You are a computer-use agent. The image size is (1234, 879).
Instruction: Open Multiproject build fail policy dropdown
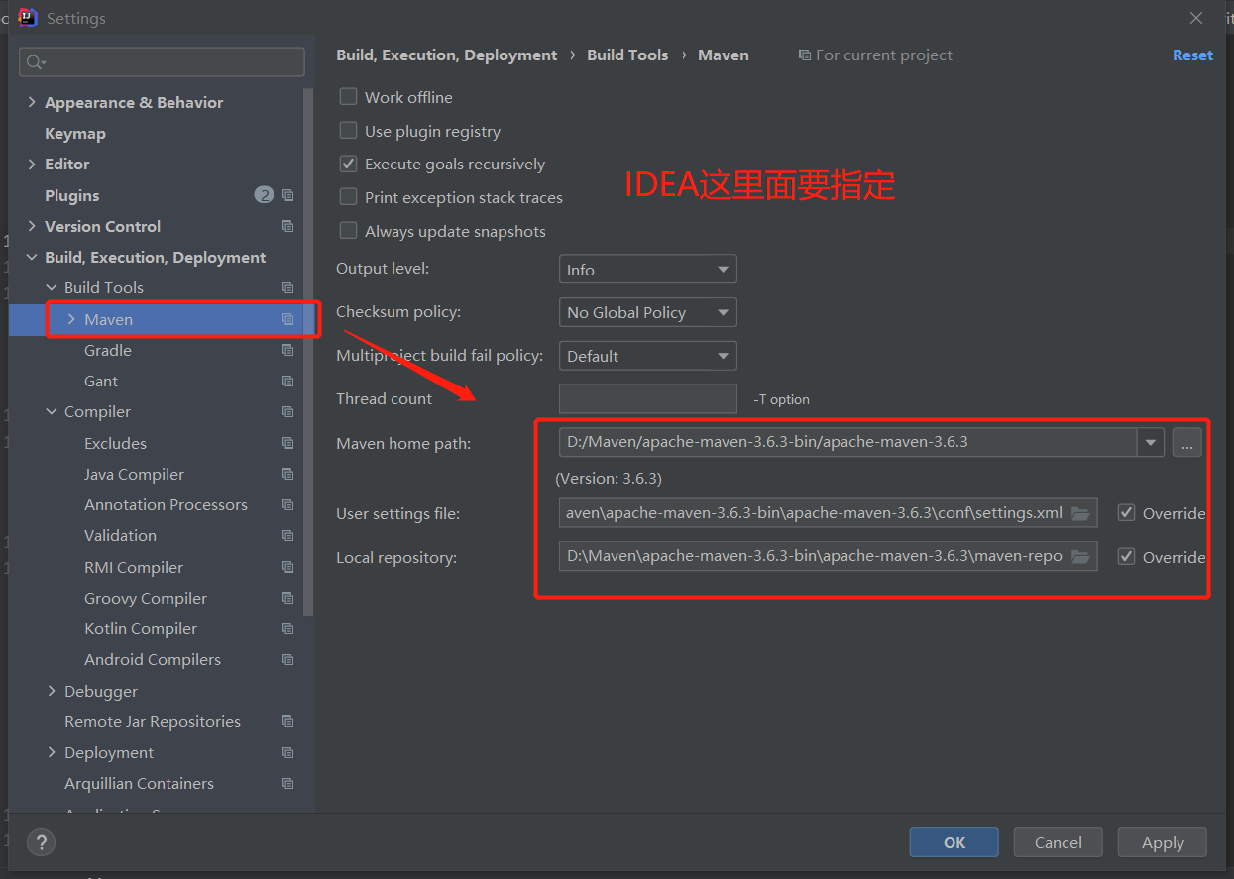648,356
